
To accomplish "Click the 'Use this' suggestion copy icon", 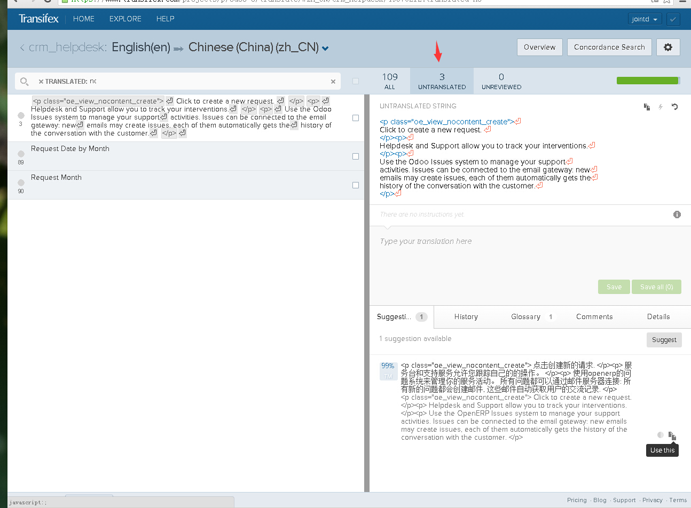I will point(672,435).
